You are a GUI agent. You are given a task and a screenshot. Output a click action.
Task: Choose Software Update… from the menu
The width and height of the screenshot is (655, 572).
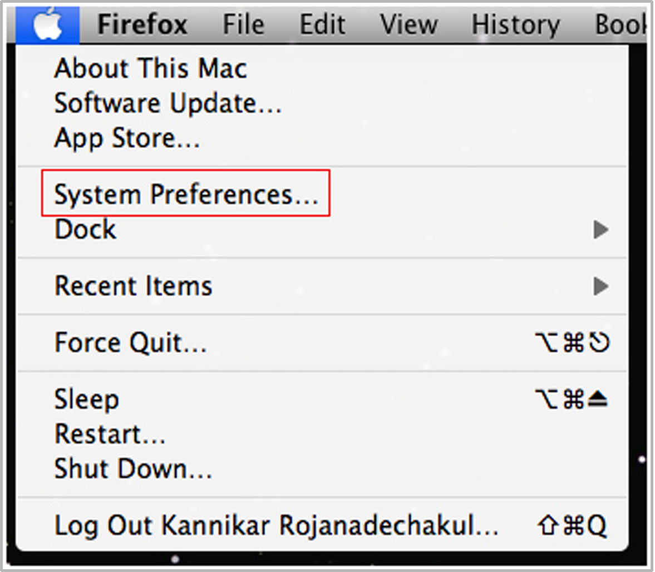168,104
